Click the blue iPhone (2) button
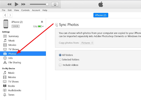Viewport: 141px width, 100px height. coord(101,15)
